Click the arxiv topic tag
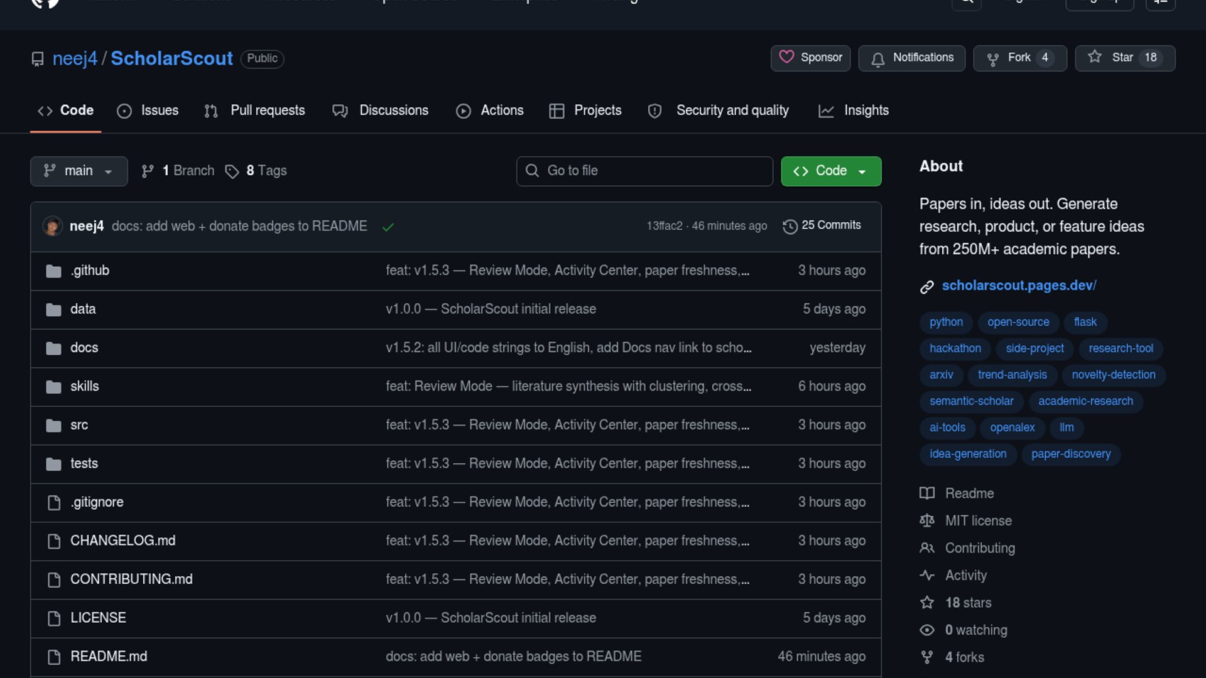 pos(941,375)
